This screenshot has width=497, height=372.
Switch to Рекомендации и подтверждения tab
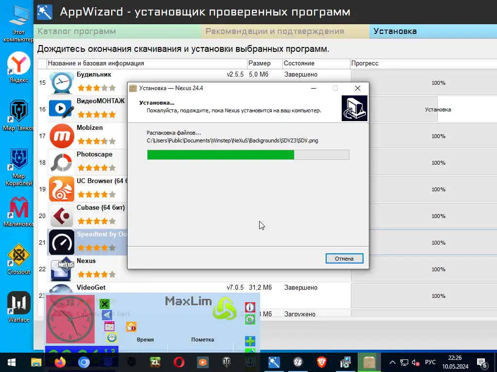285,31
